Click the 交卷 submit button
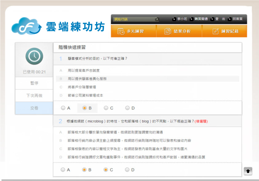 (34, 108)
